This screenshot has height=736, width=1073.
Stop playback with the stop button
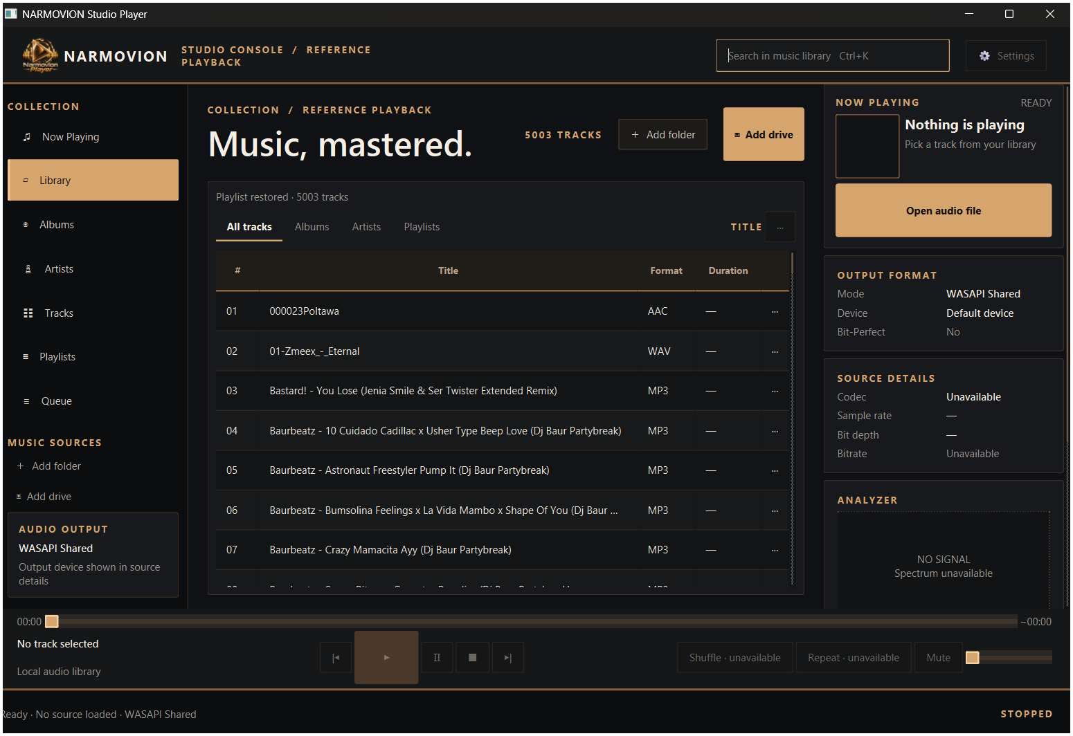[x=472, y=658]
